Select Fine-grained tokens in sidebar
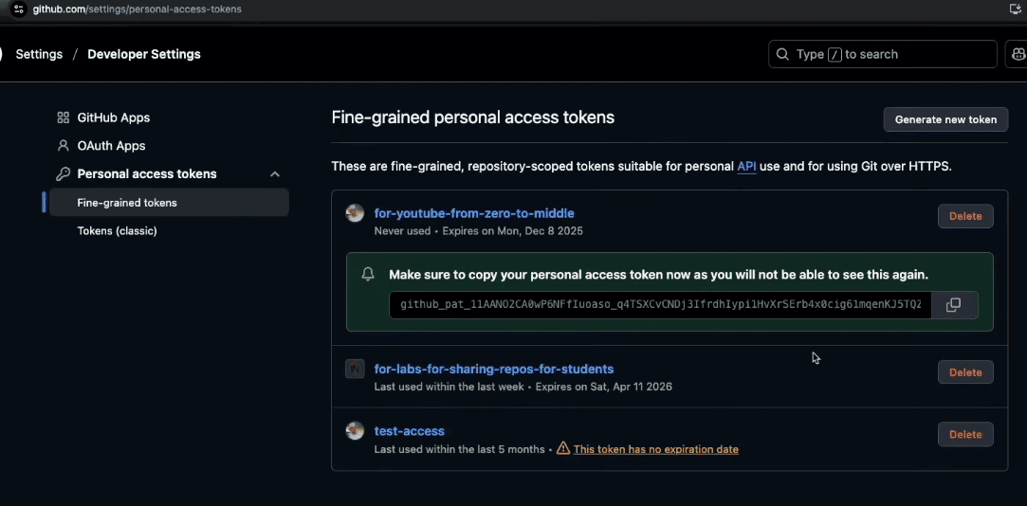The width and height of the screenshot is (1027, 506). coord(127,203)
